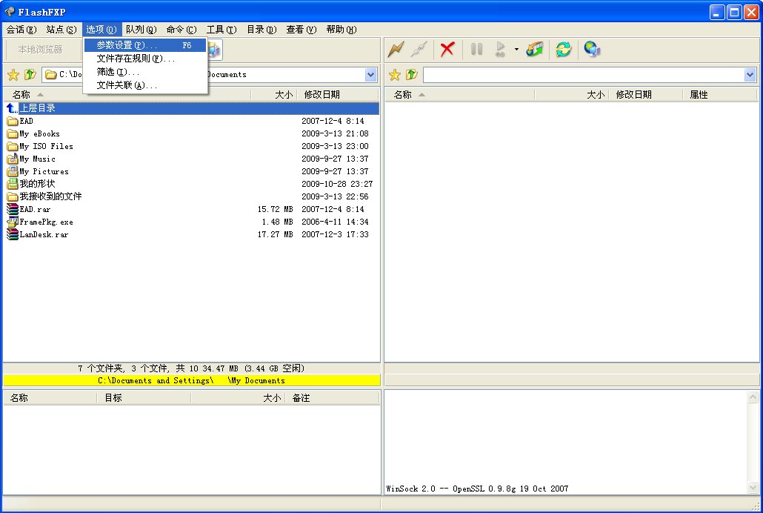This screenshot has height=513, width=763.
Task: Expand the empty remote path dropdown
Action: (x=750, y=75)
